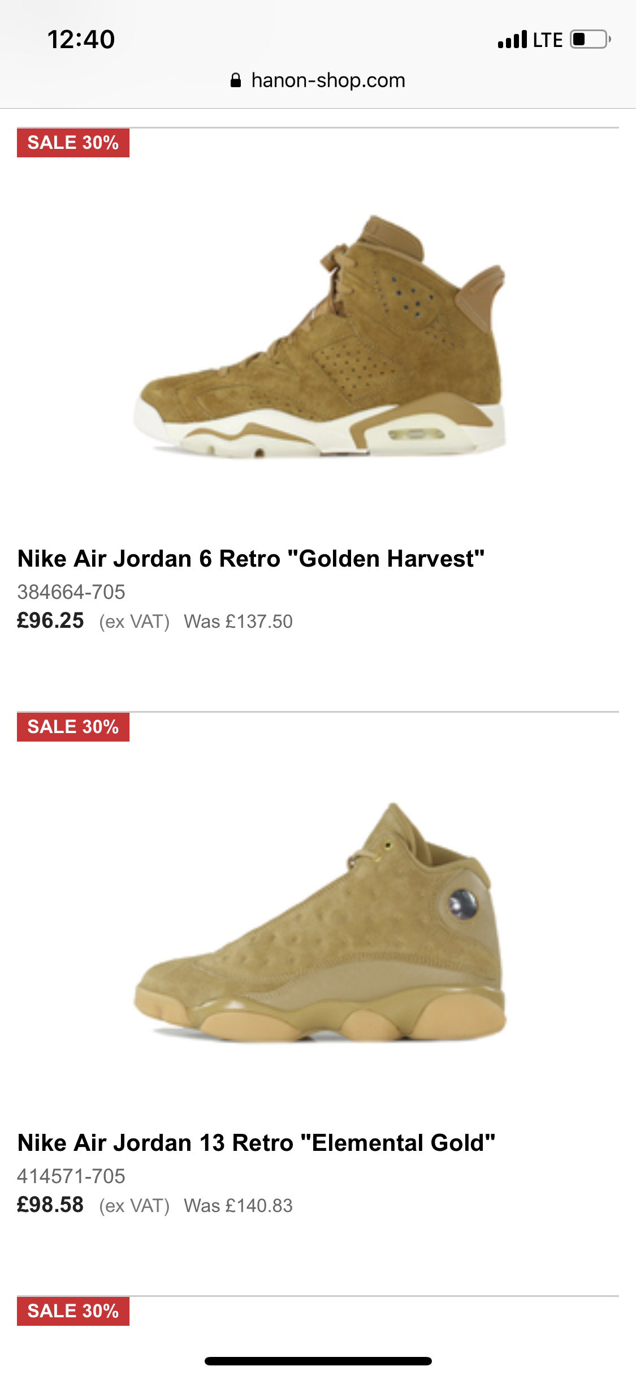Tap the home indicator bar at bottom

318,1361
